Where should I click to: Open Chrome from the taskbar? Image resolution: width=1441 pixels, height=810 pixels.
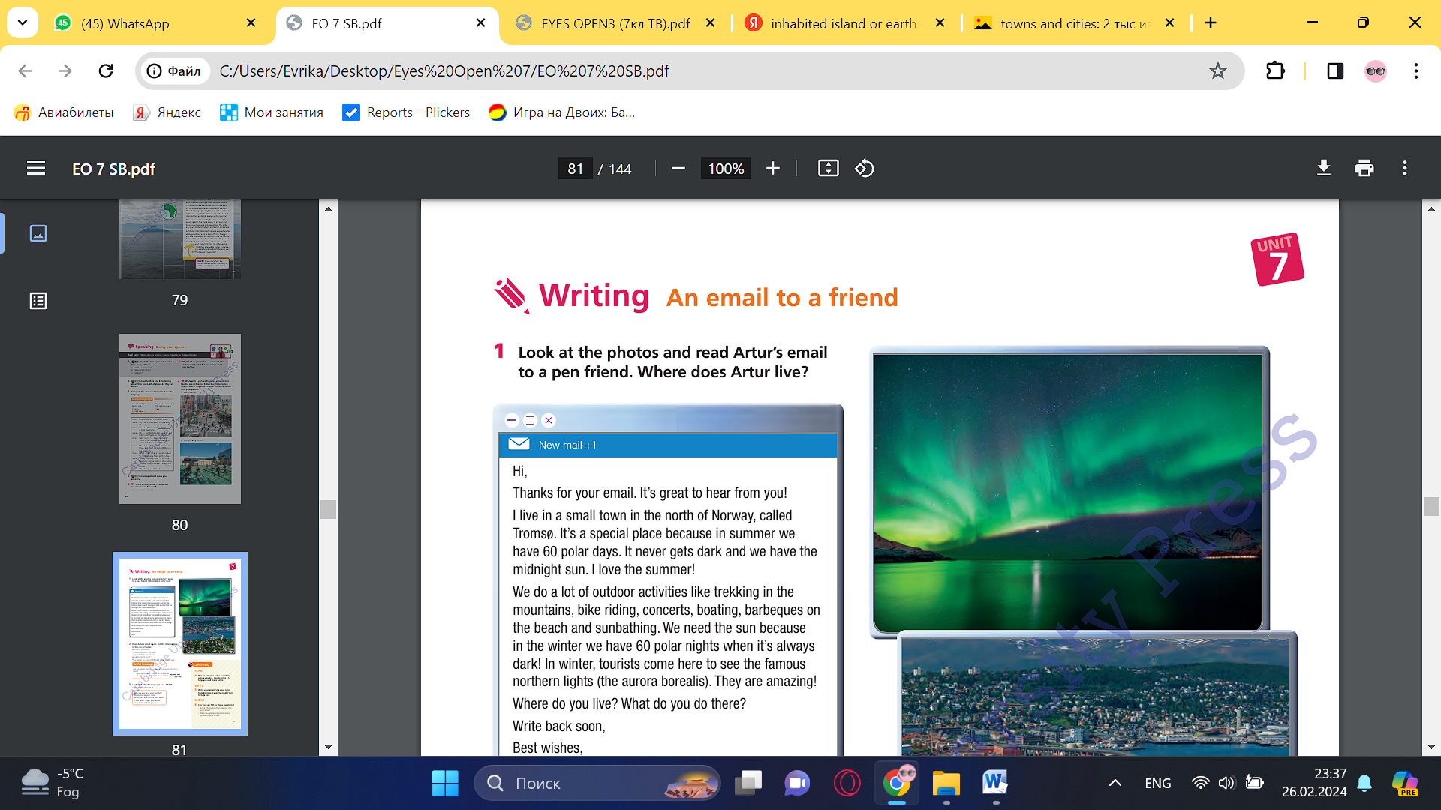click(897, 784)
